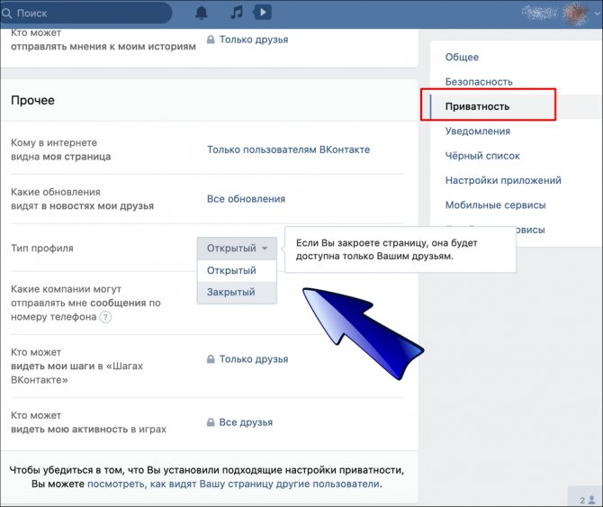Open Мобильные сервисы tab
The width and height of the screenshot is (603, 507).
495,205
